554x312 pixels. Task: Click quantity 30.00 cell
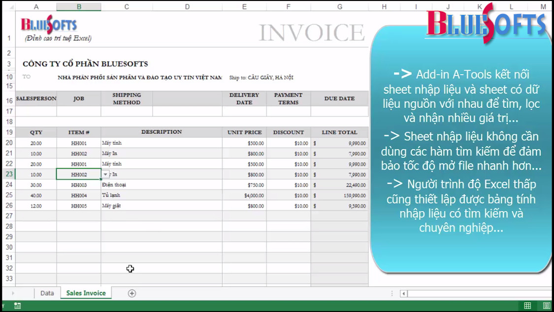(x=36, y=185)
